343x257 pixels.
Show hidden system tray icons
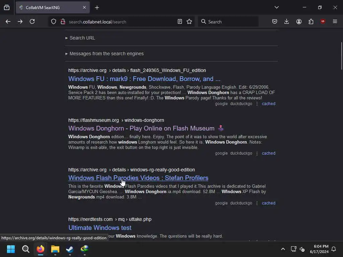coord(283,249)
